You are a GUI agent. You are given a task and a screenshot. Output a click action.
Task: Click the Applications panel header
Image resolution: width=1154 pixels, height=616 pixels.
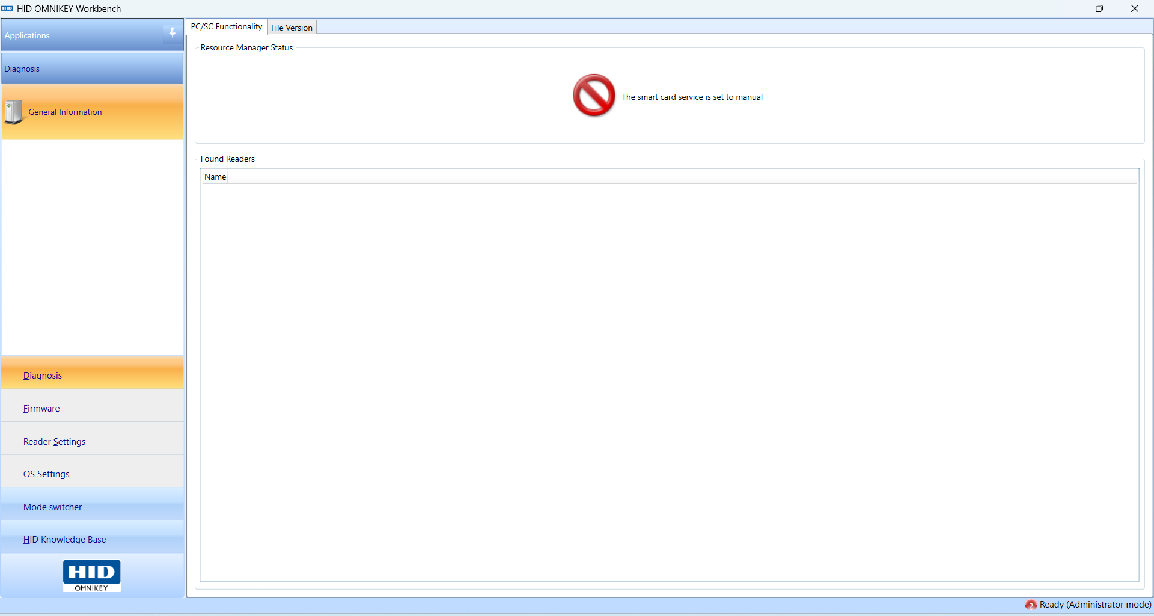93,35
